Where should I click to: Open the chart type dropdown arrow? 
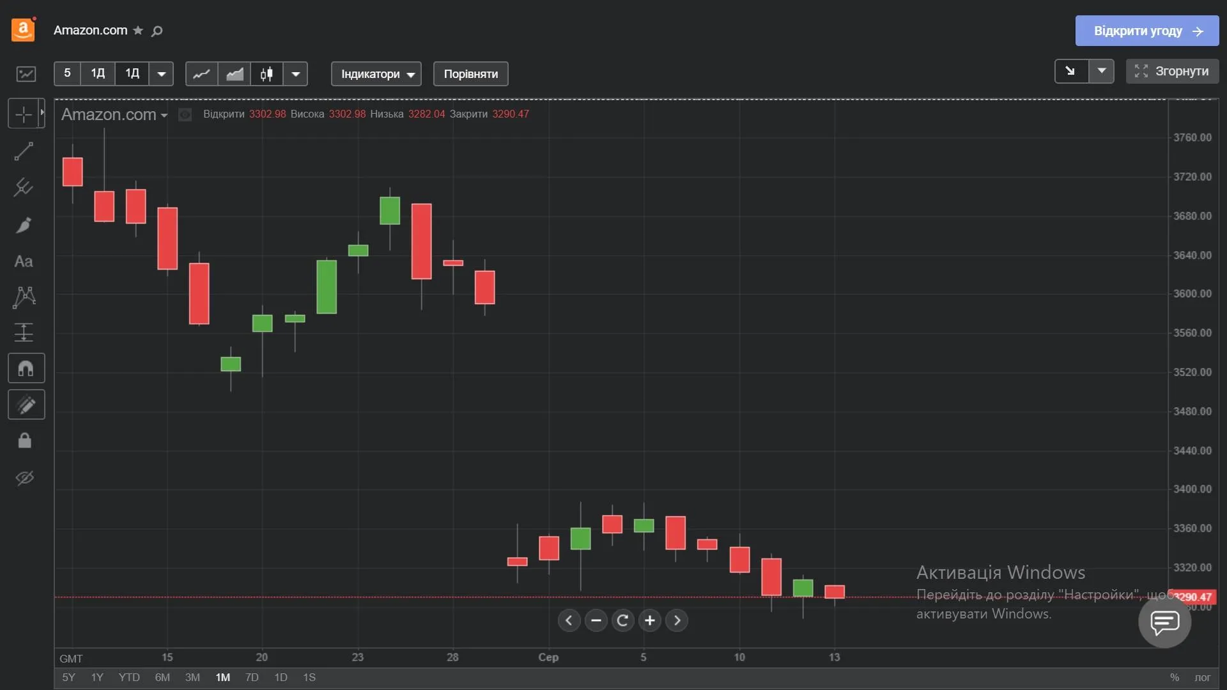pyautogui.click(x=296, y=74)
